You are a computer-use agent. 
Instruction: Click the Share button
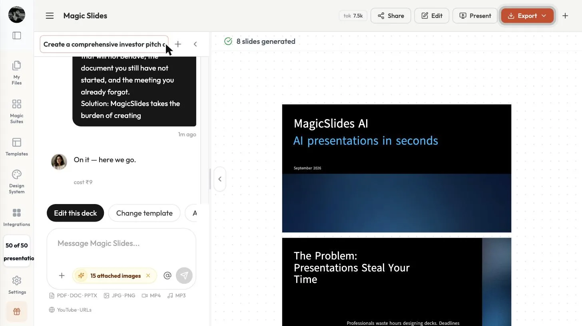391,16
